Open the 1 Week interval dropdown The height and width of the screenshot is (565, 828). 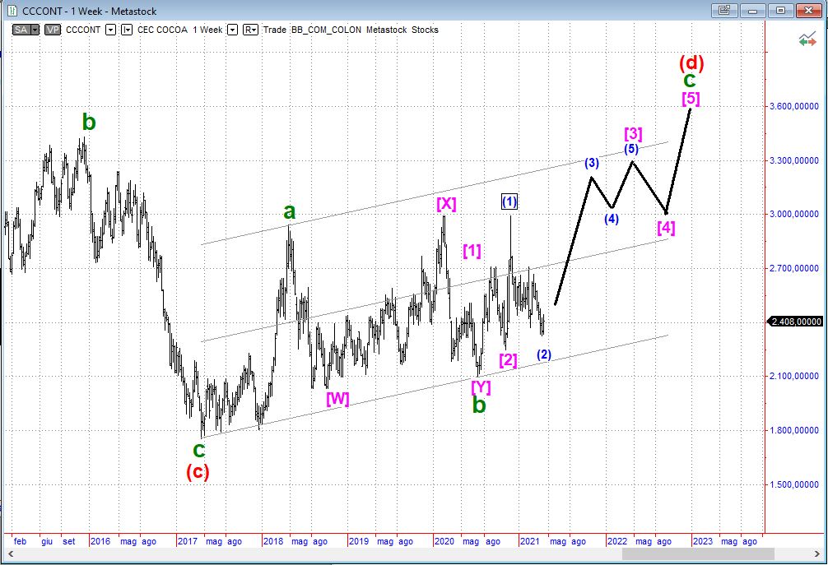pos(233,30)
